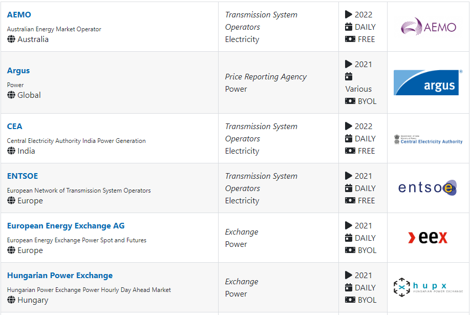The width and height of the screenshot is (470, 315).
Task: Click the AEMO logo image
Action: click(428, 27)
